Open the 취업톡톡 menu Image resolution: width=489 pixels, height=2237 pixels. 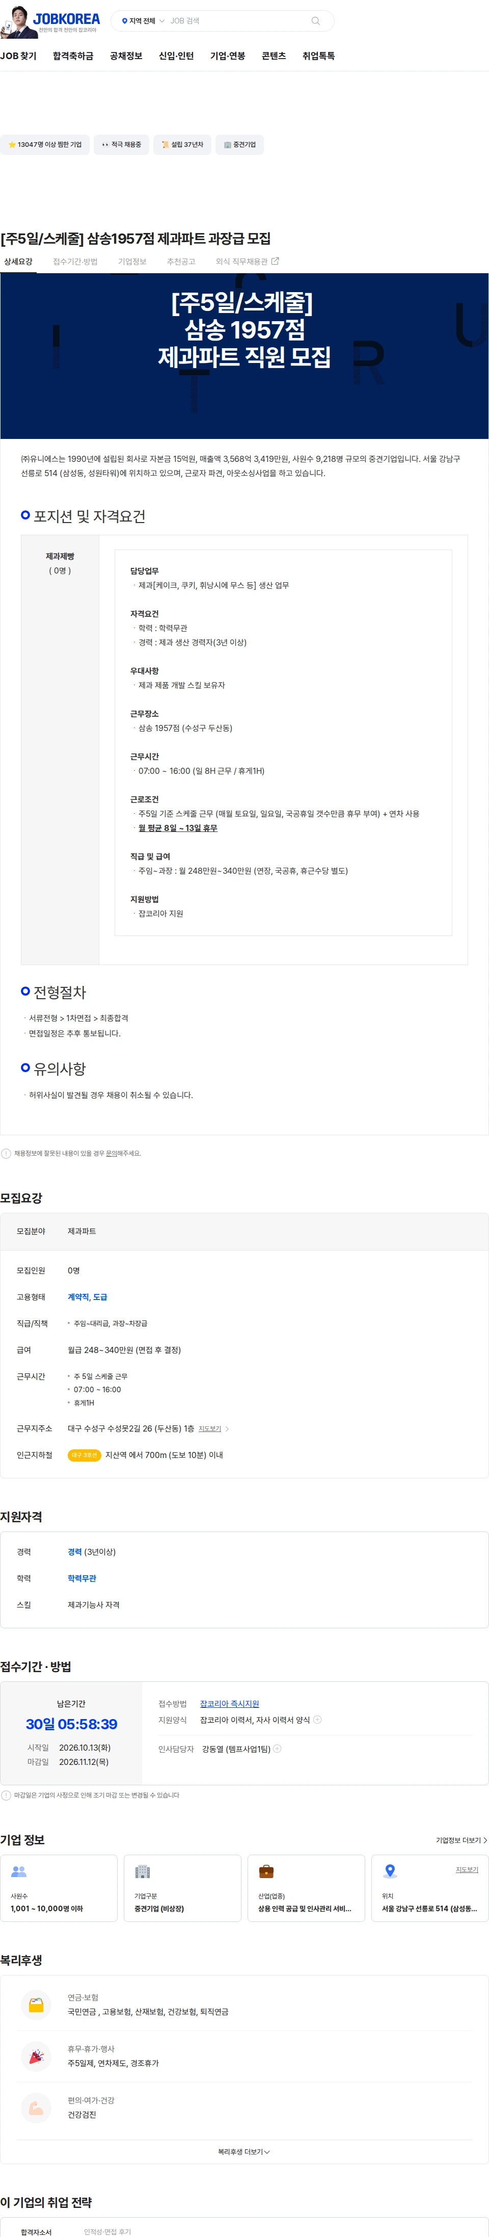(318, 56)
